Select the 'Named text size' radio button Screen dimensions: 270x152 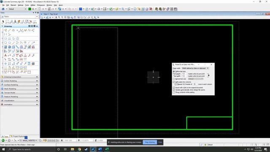tap(174, 79)
